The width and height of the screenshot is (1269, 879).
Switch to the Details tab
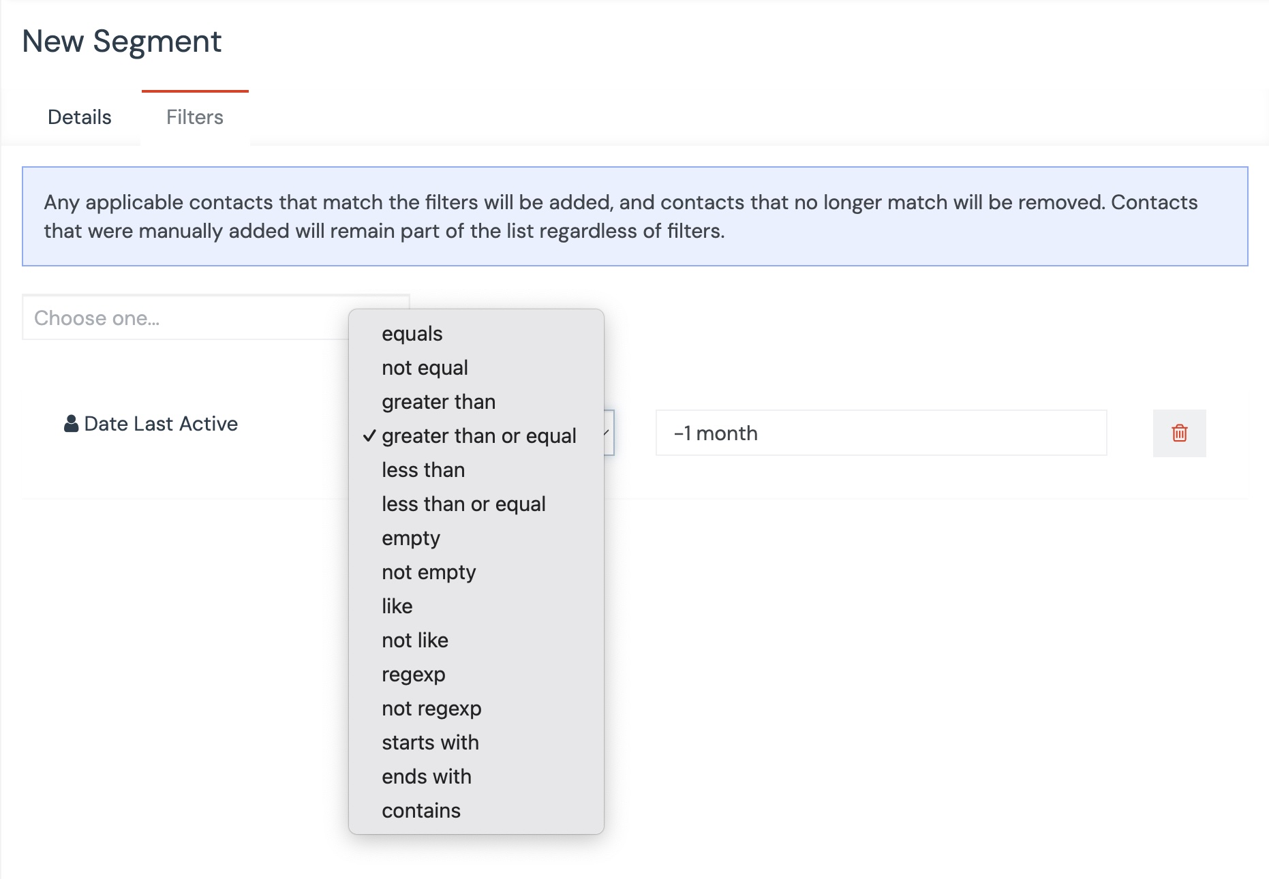coord(79,117)
